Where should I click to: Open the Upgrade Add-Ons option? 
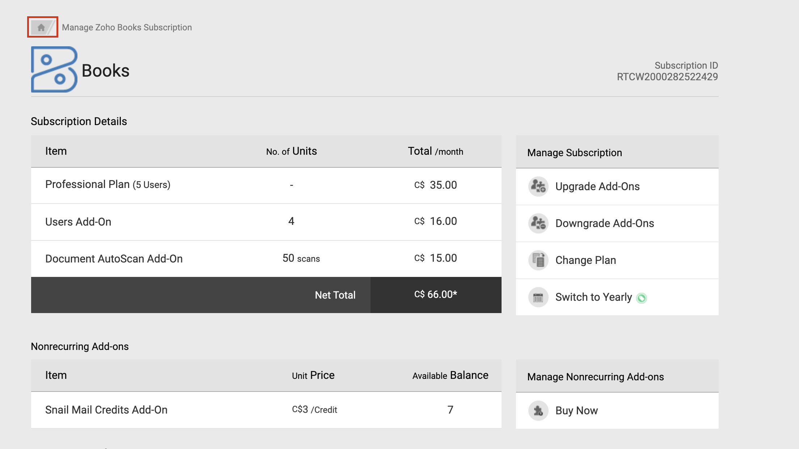coord(597,187)
